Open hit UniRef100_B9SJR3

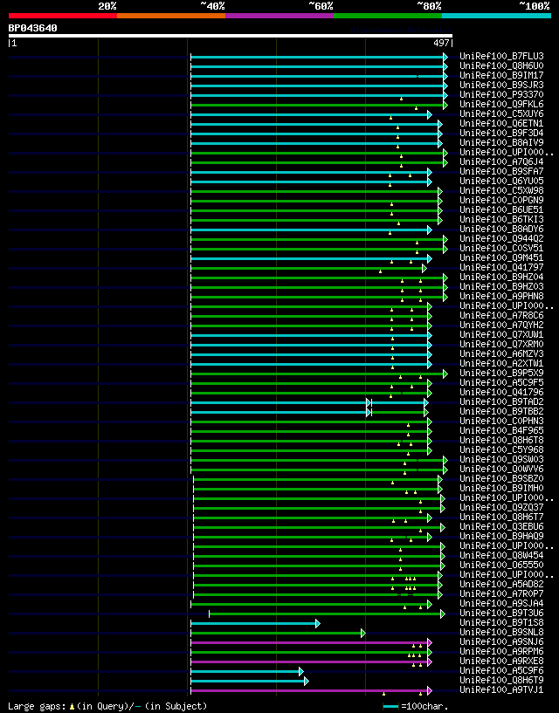pyautogui.click(x=501, y=85)
